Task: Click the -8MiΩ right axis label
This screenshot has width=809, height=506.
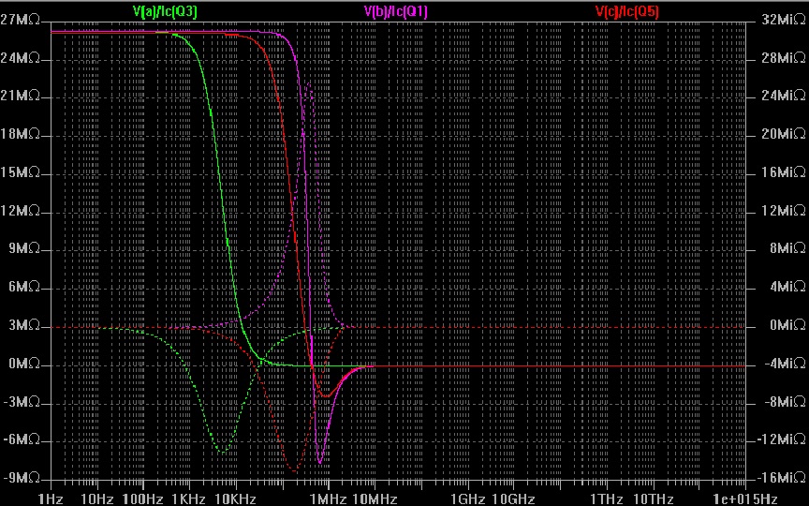Action: [785, 402]
